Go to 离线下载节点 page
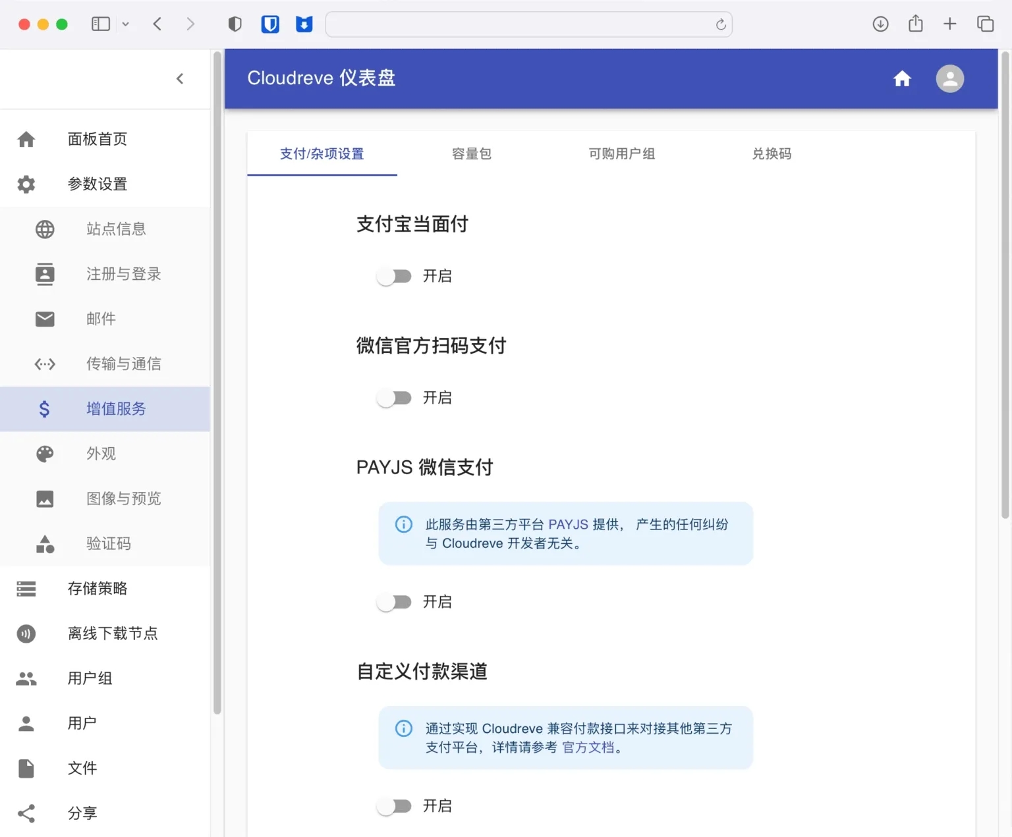Screen dimensions: 1012x837 [105, 634]
